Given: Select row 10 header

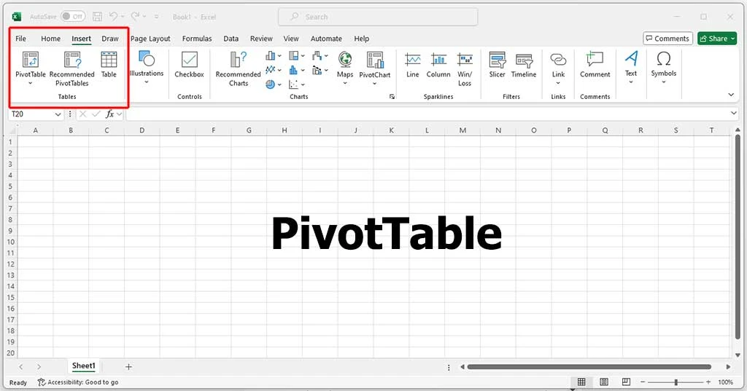Looking at the screenshot, I should click(x=10, y=242).
